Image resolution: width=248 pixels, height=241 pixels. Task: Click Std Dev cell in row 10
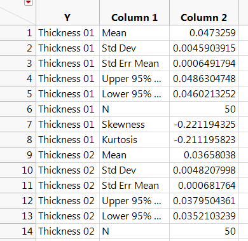click(134, 170)
